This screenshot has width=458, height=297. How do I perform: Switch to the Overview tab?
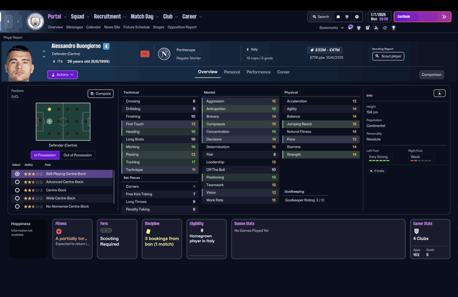pyautogui.click(x=208, y=72)
